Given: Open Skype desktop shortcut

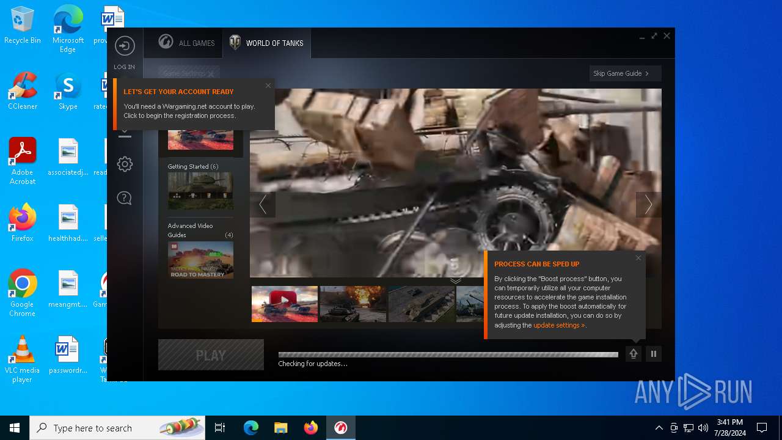Looking at the screenshot, I should 68,92.
